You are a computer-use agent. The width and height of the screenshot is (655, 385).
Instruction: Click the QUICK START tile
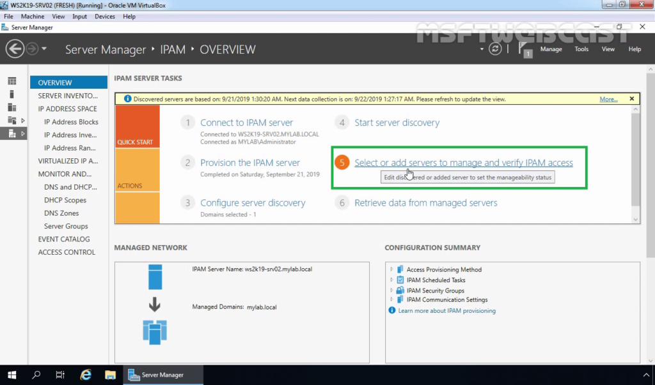click(x=138, y=126)
